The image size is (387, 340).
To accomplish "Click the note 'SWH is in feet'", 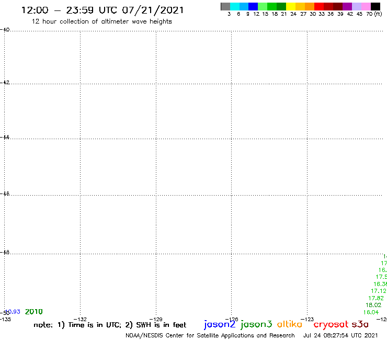I will 161,325.
